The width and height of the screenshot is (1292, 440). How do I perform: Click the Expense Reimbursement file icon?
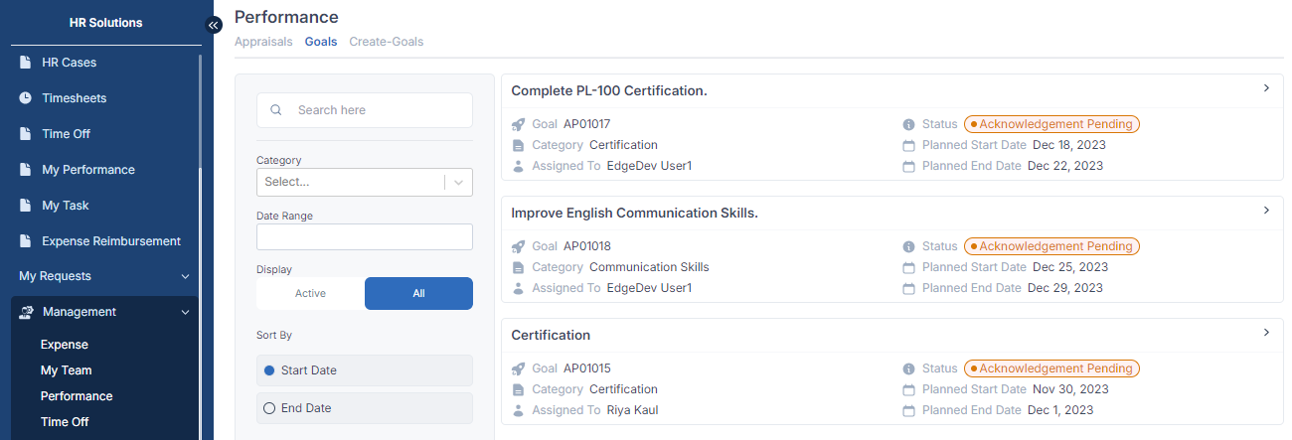coord(26,241)
